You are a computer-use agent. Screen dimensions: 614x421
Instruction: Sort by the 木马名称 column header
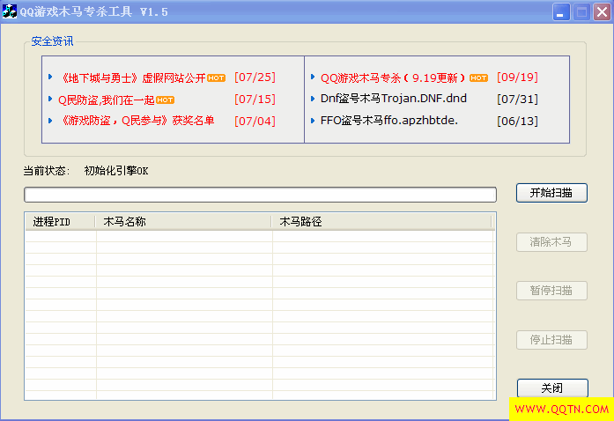tap(183, 221)
